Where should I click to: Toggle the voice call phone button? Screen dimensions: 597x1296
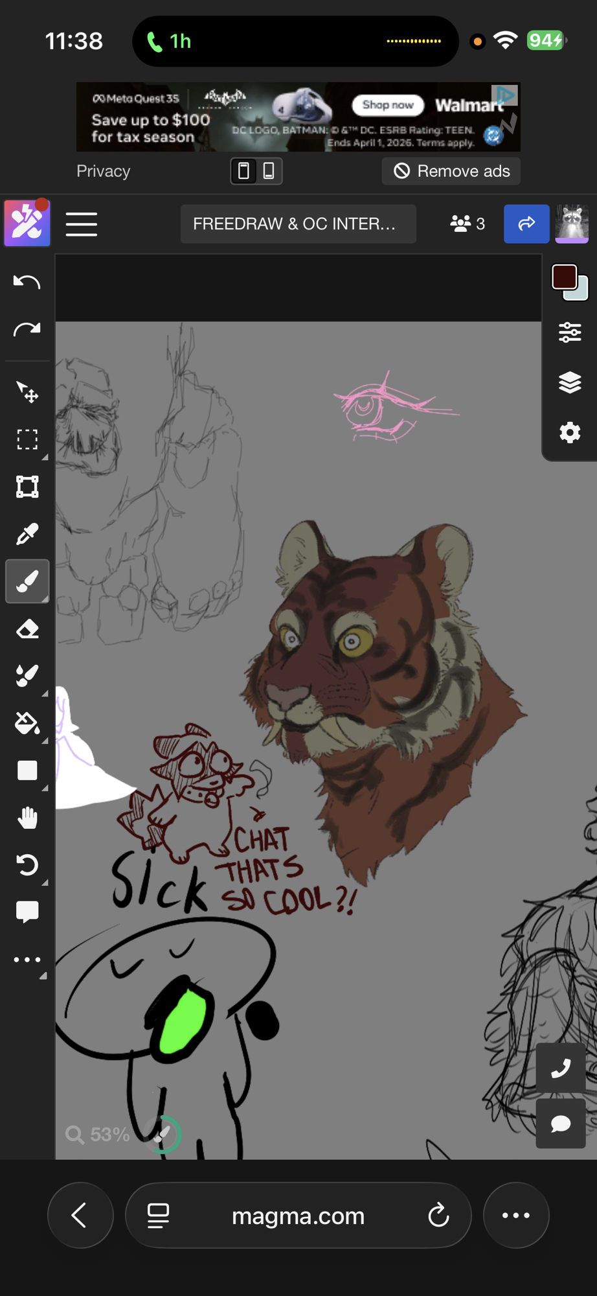[x=560, y=1068]
